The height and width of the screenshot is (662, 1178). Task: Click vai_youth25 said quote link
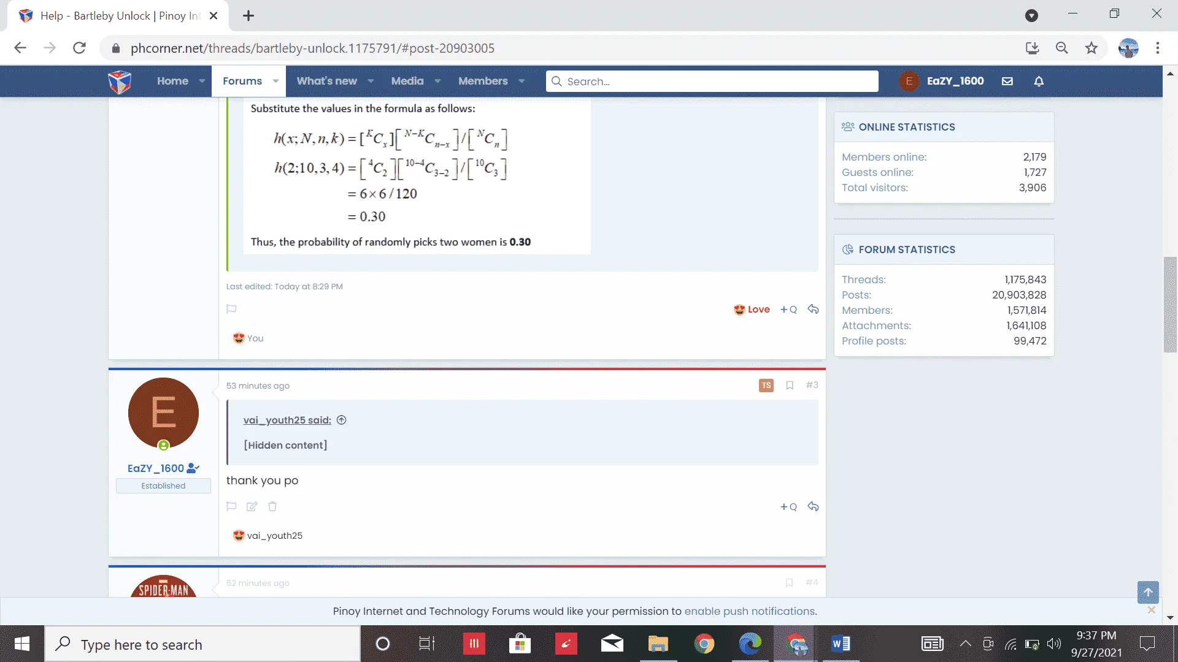click(x=287, y=420)
